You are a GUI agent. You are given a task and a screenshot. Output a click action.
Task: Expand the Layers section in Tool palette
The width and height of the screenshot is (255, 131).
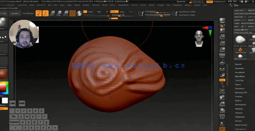coord(238,85)
